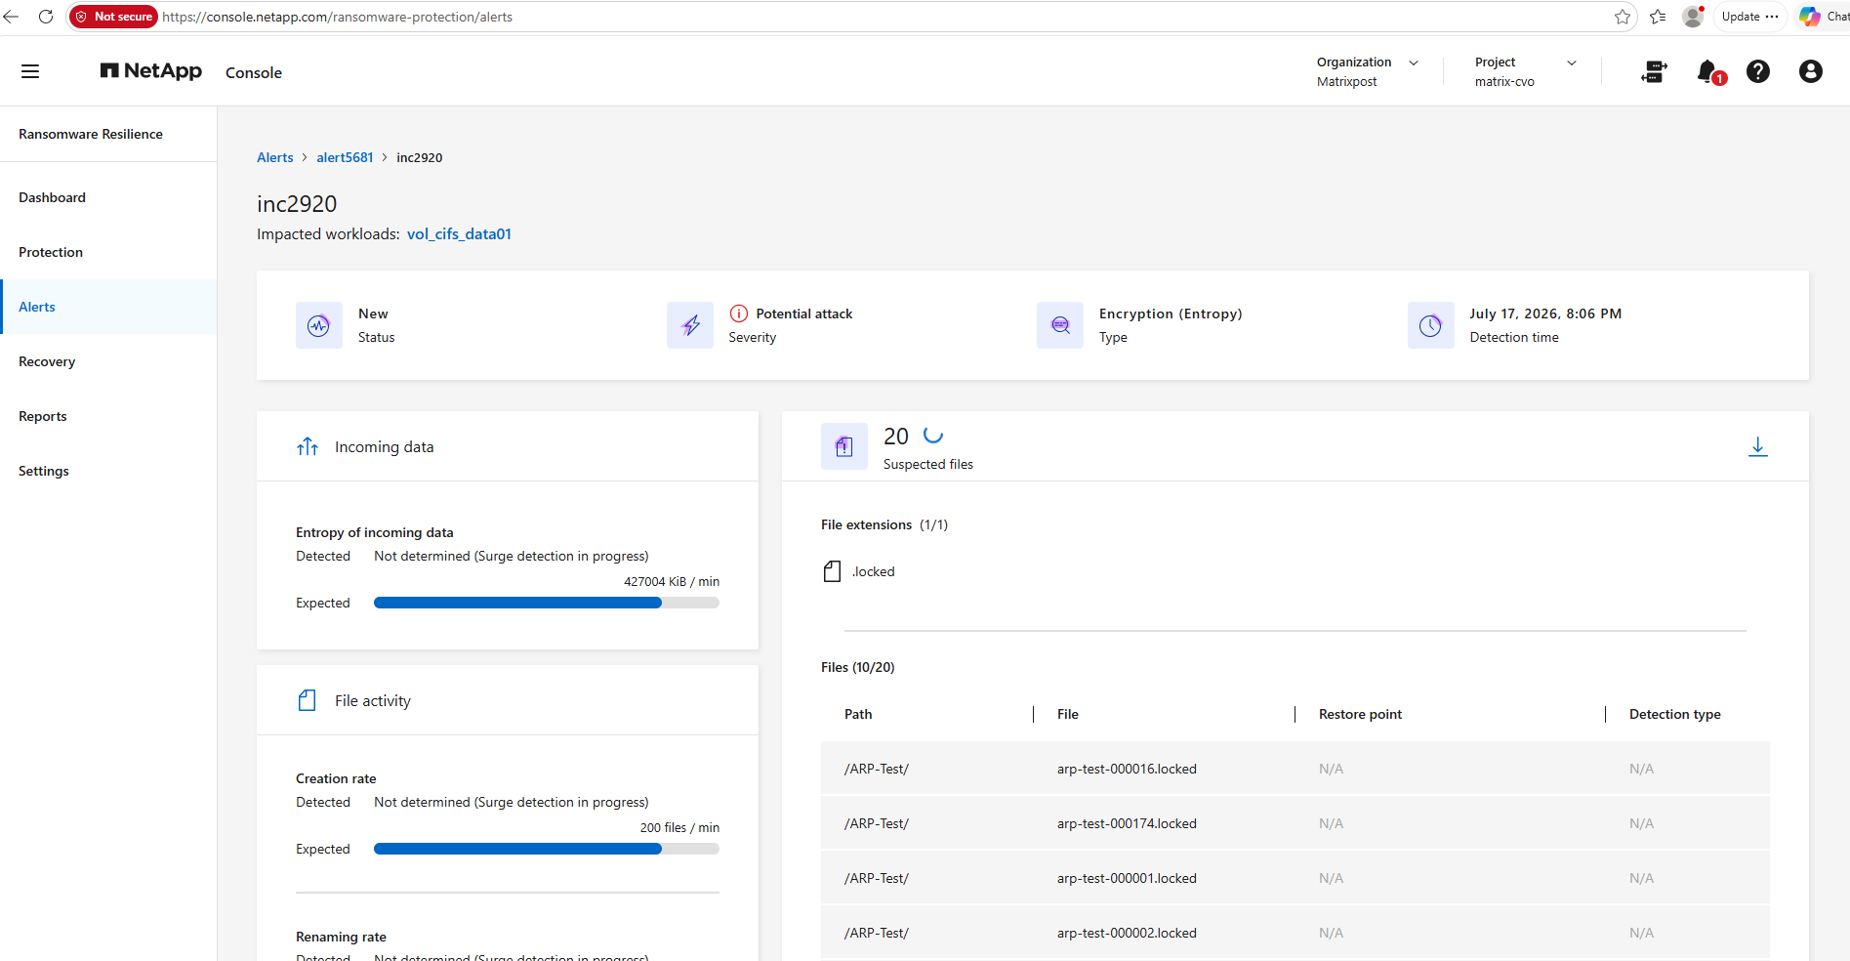Open the vol_cifs_data01 workload link

(459, 234)
